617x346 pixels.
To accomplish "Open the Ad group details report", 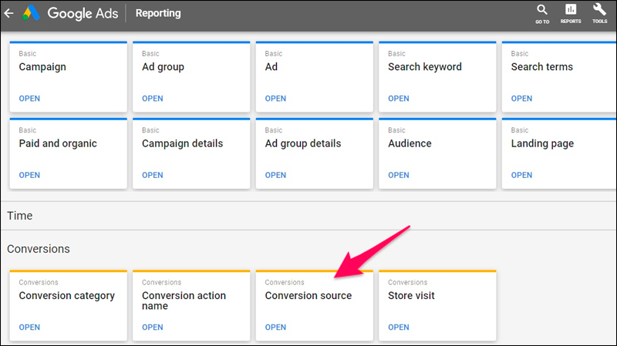I will click(x=275, y=175).
